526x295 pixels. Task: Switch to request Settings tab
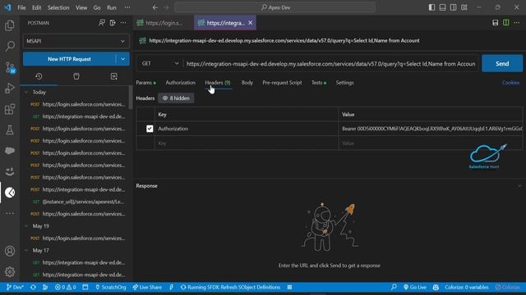(x=345, y=83)
